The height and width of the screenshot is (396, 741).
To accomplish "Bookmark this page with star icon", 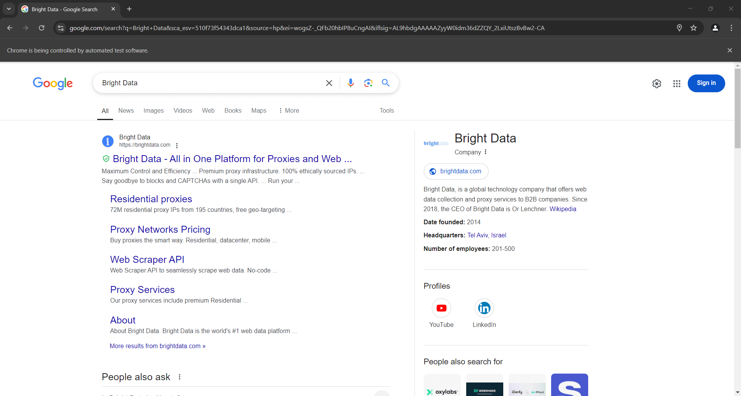I will click(694, 28).
